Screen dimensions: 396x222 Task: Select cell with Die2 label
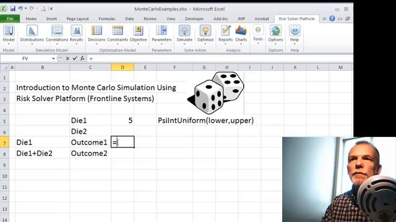(90, 131)
